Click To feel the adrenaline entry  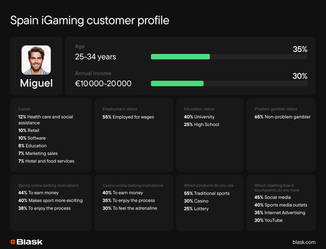point(130,208)
